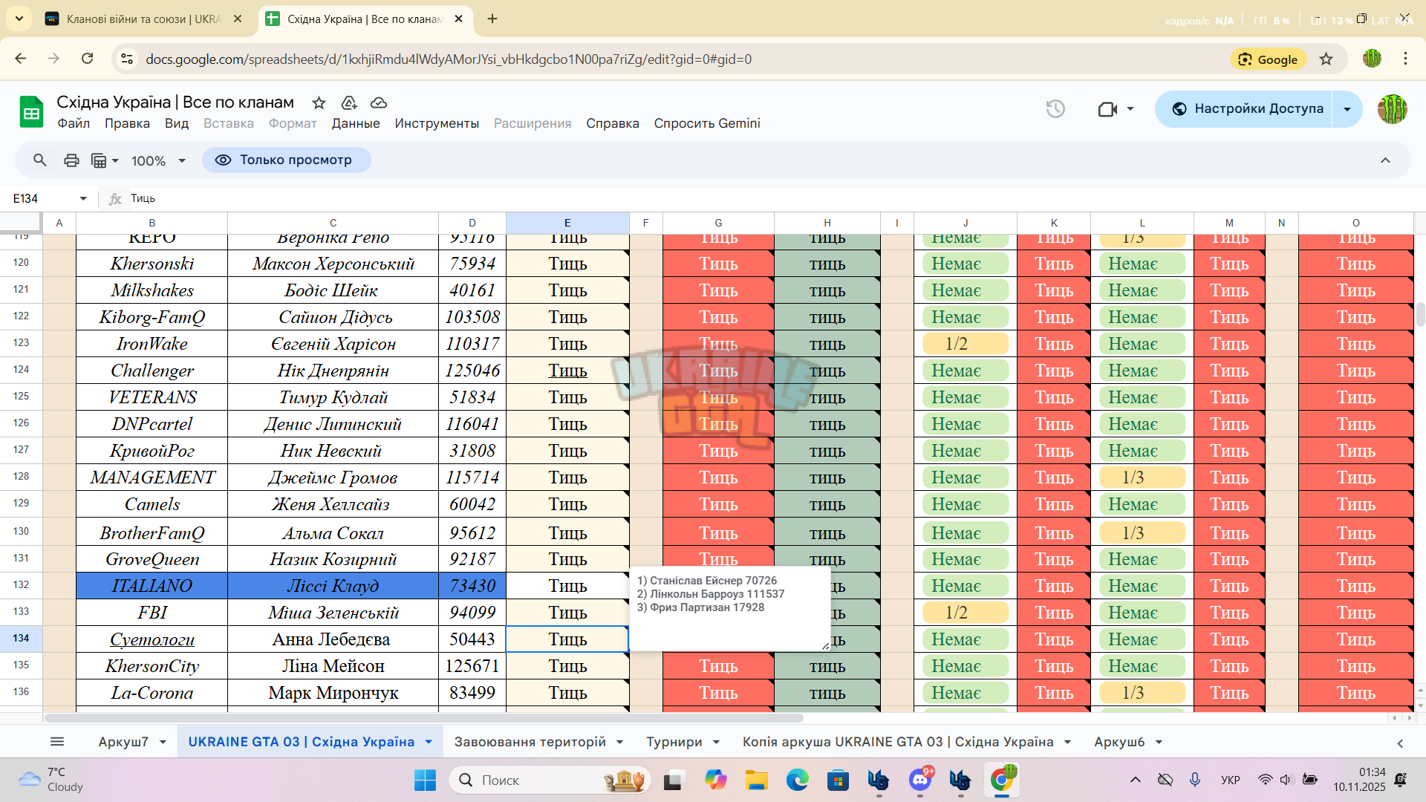Star the spreadsheet document
1426x802 pixels.
(x=319, y=102)
